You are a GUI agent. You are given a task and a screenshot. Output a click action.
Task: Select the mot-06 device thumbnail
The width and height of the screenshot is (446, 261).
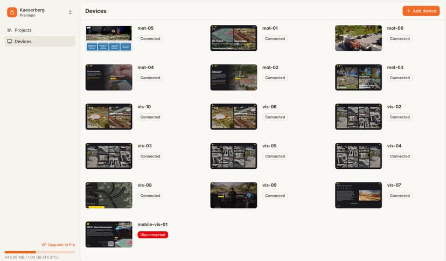[358, 38]
